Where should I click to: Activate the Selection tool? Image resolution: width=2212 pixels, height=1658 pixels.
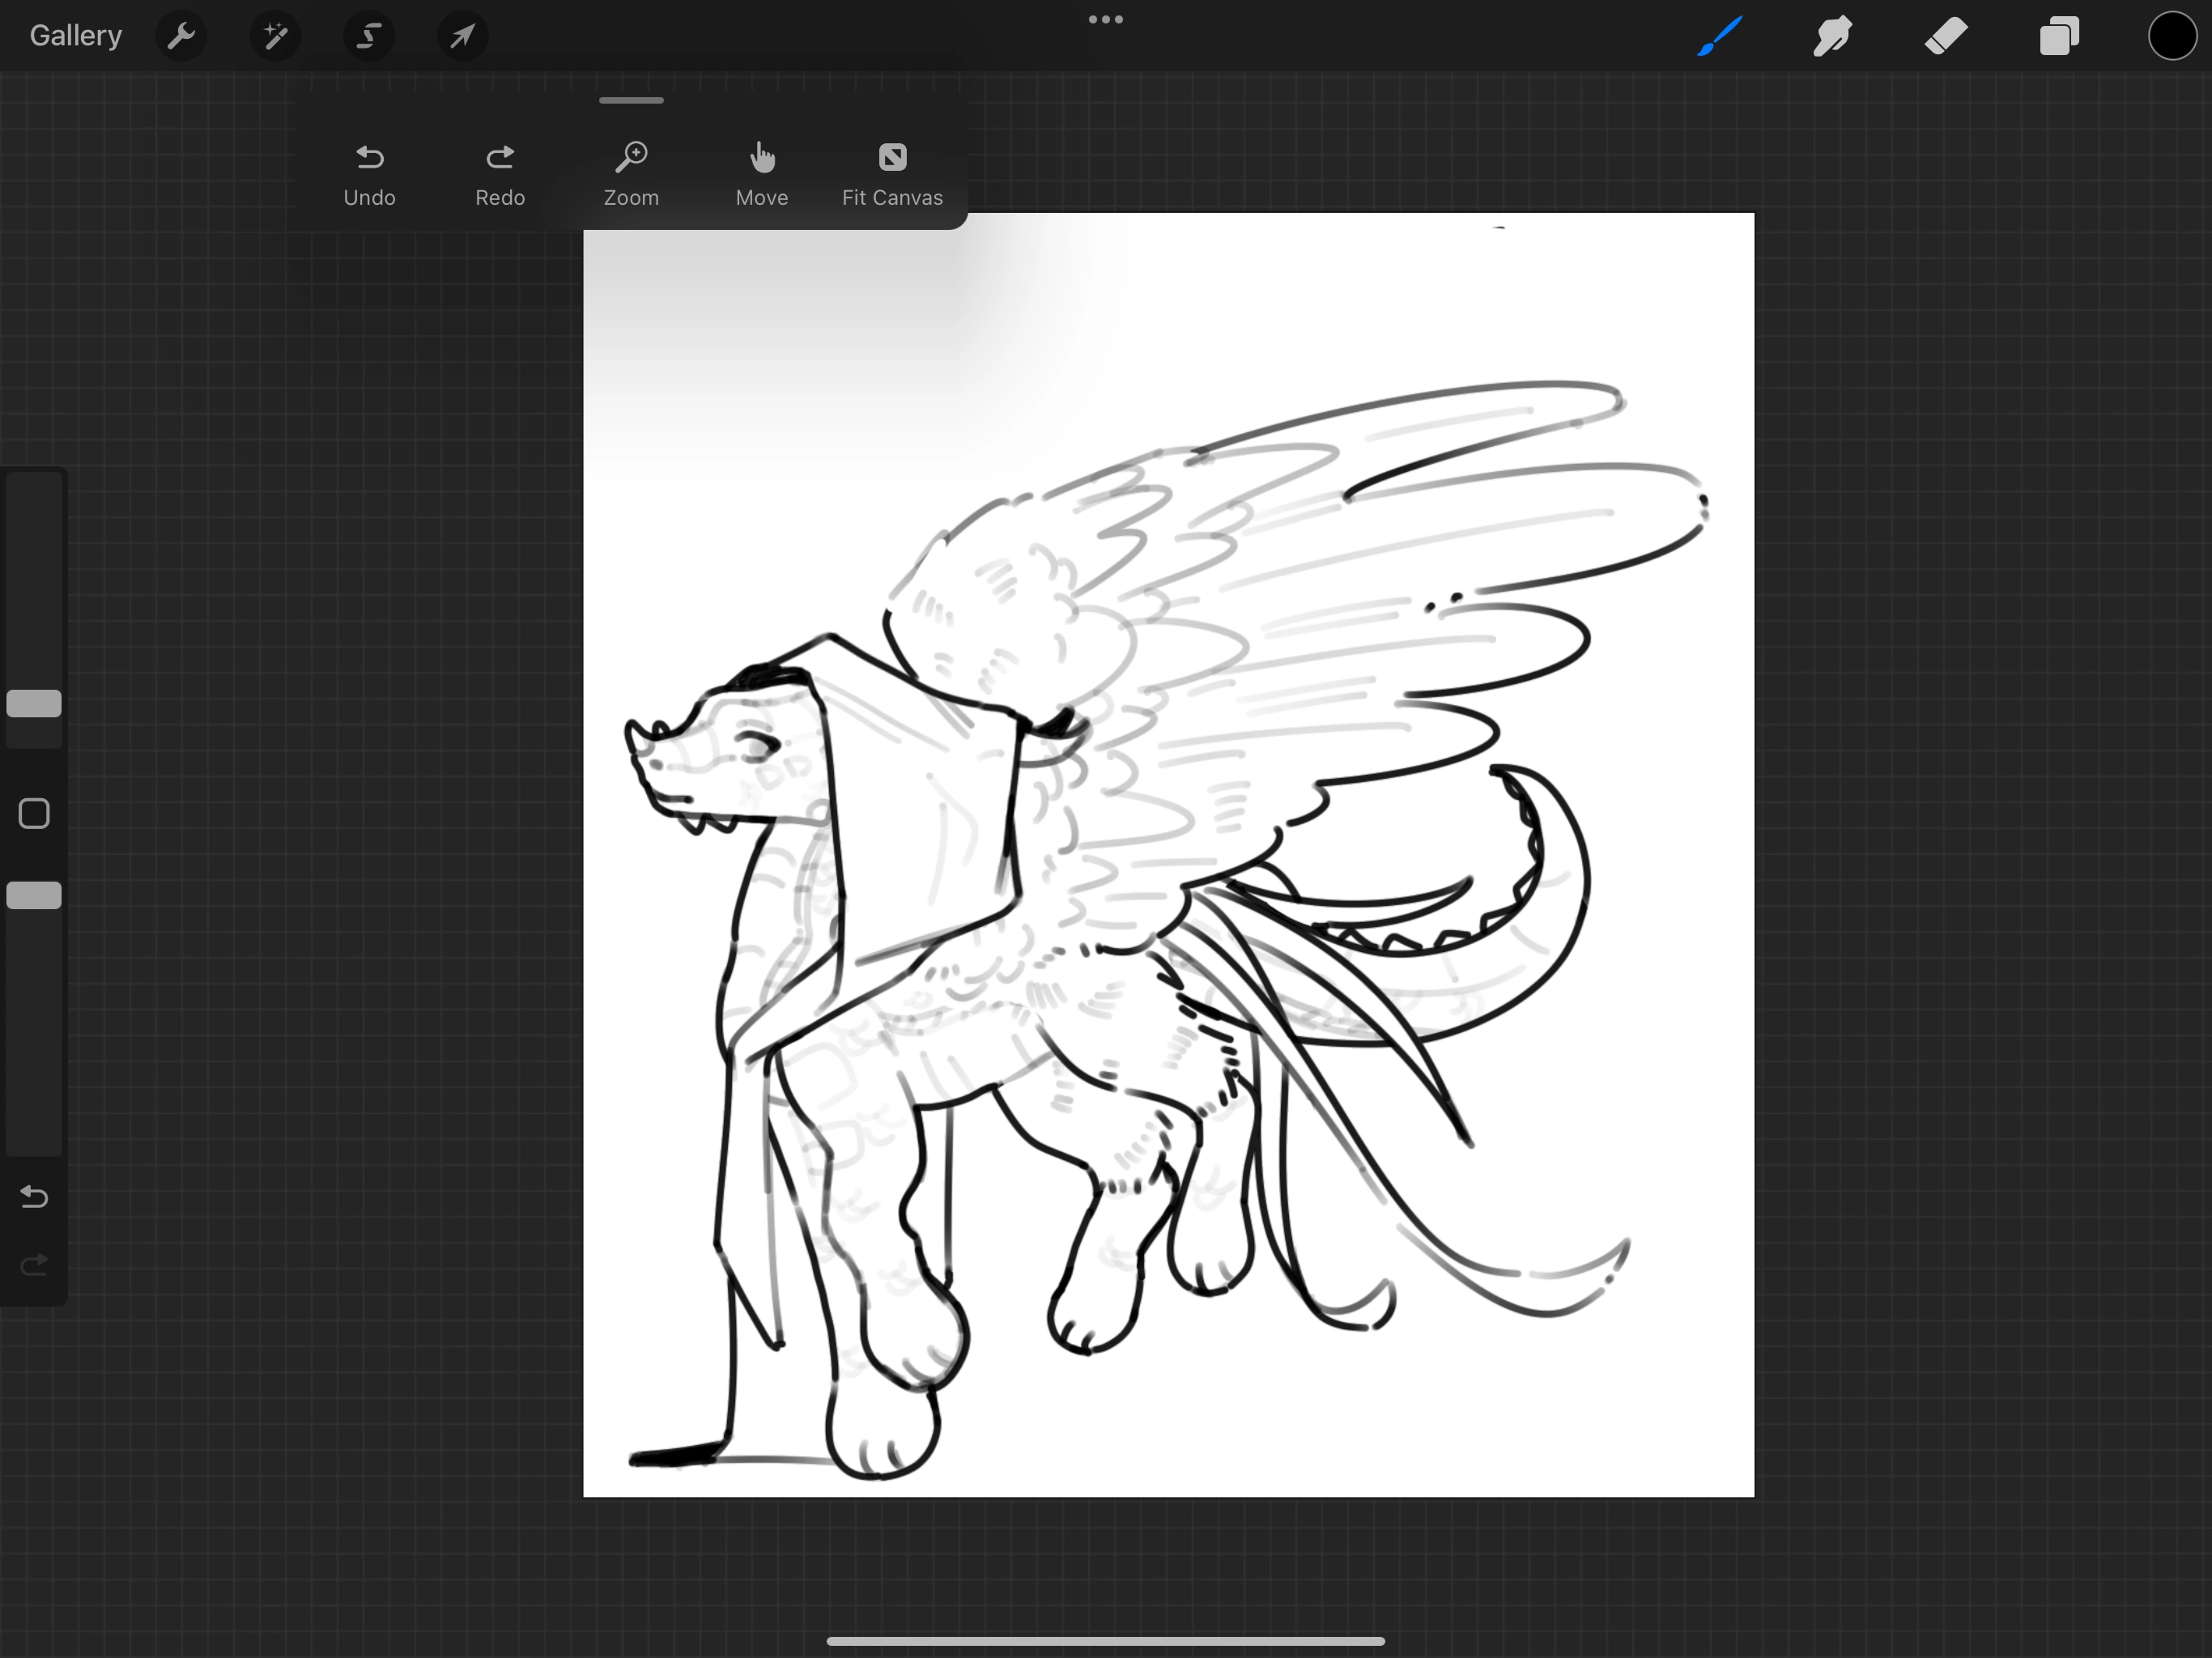pos(369,36)
